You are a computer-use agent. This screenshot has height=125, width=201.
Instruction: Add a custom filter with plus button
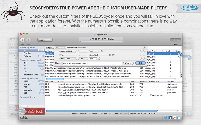tap(21, 106)
